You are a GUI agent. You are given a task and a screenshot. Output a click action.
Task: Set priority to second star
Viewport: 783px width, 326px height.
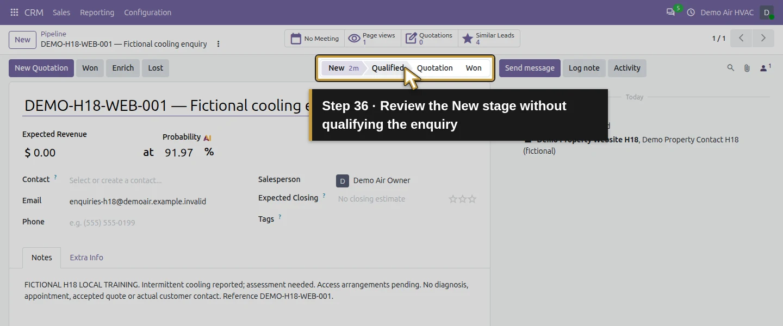click(462, 199)
